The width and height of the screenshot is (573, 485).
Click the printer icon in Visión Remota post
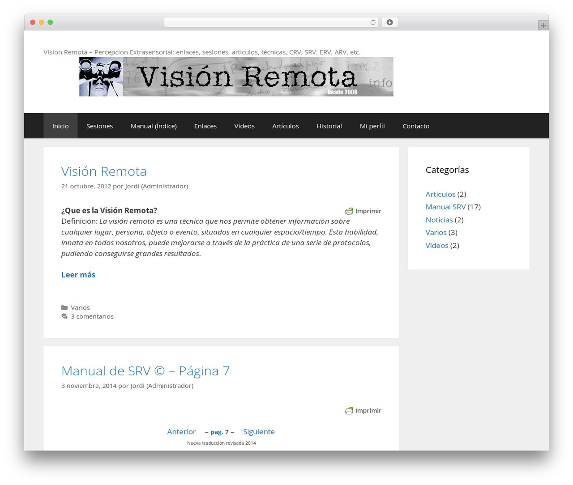pyautogui.click(x=349, y=211)
